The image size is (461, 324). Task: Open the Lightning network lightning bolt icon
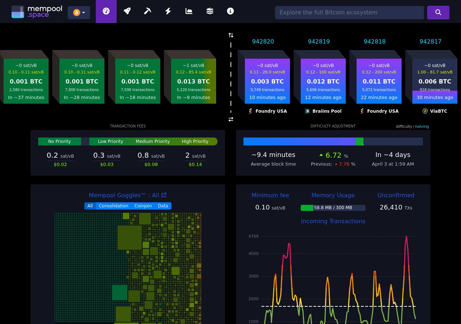click(168, 11)
